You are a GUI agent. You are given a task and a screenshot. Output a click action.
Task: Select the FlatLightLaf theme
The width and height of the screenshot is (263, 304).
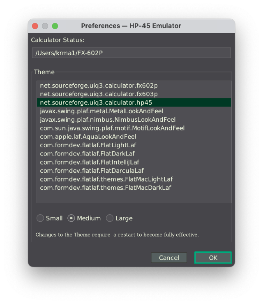coord(134,145)
